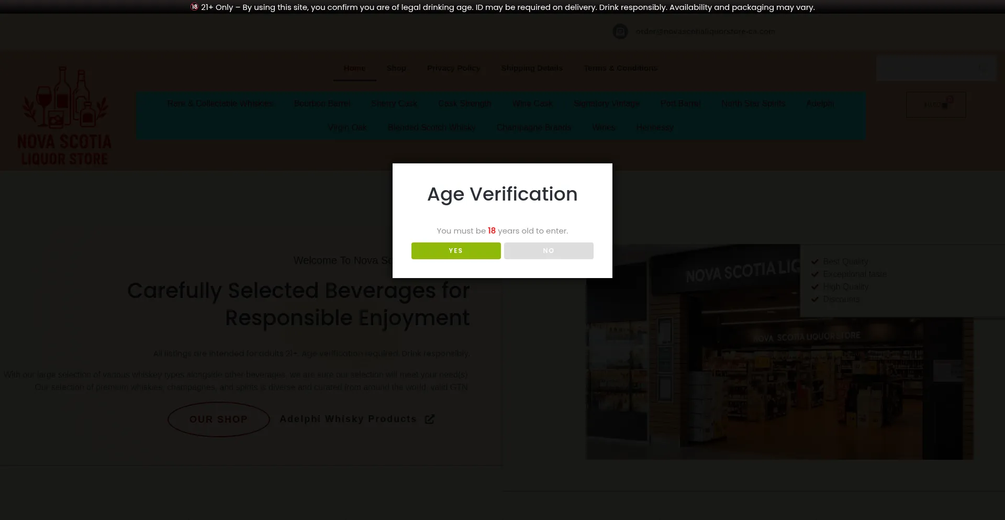
Task: Open the Shop menu item
Action: (x=396, y=68)
